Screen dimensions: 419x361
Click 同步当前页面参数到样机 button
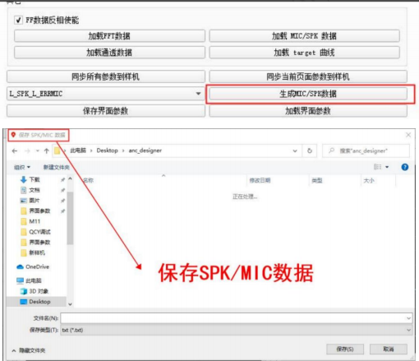tap(308, 76)
